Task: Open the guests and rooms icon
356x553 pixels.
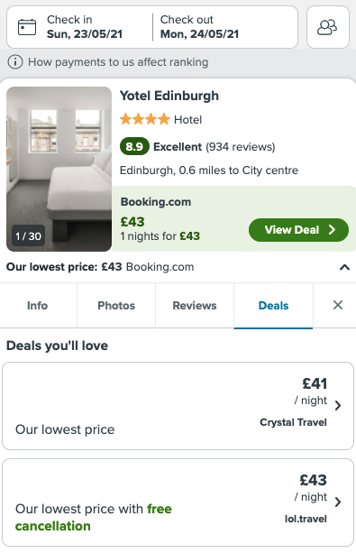Action: coord(327,27)
